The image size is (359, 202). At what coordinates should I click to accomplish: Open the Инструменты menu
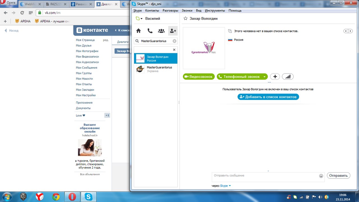click(x=215, y=10)
